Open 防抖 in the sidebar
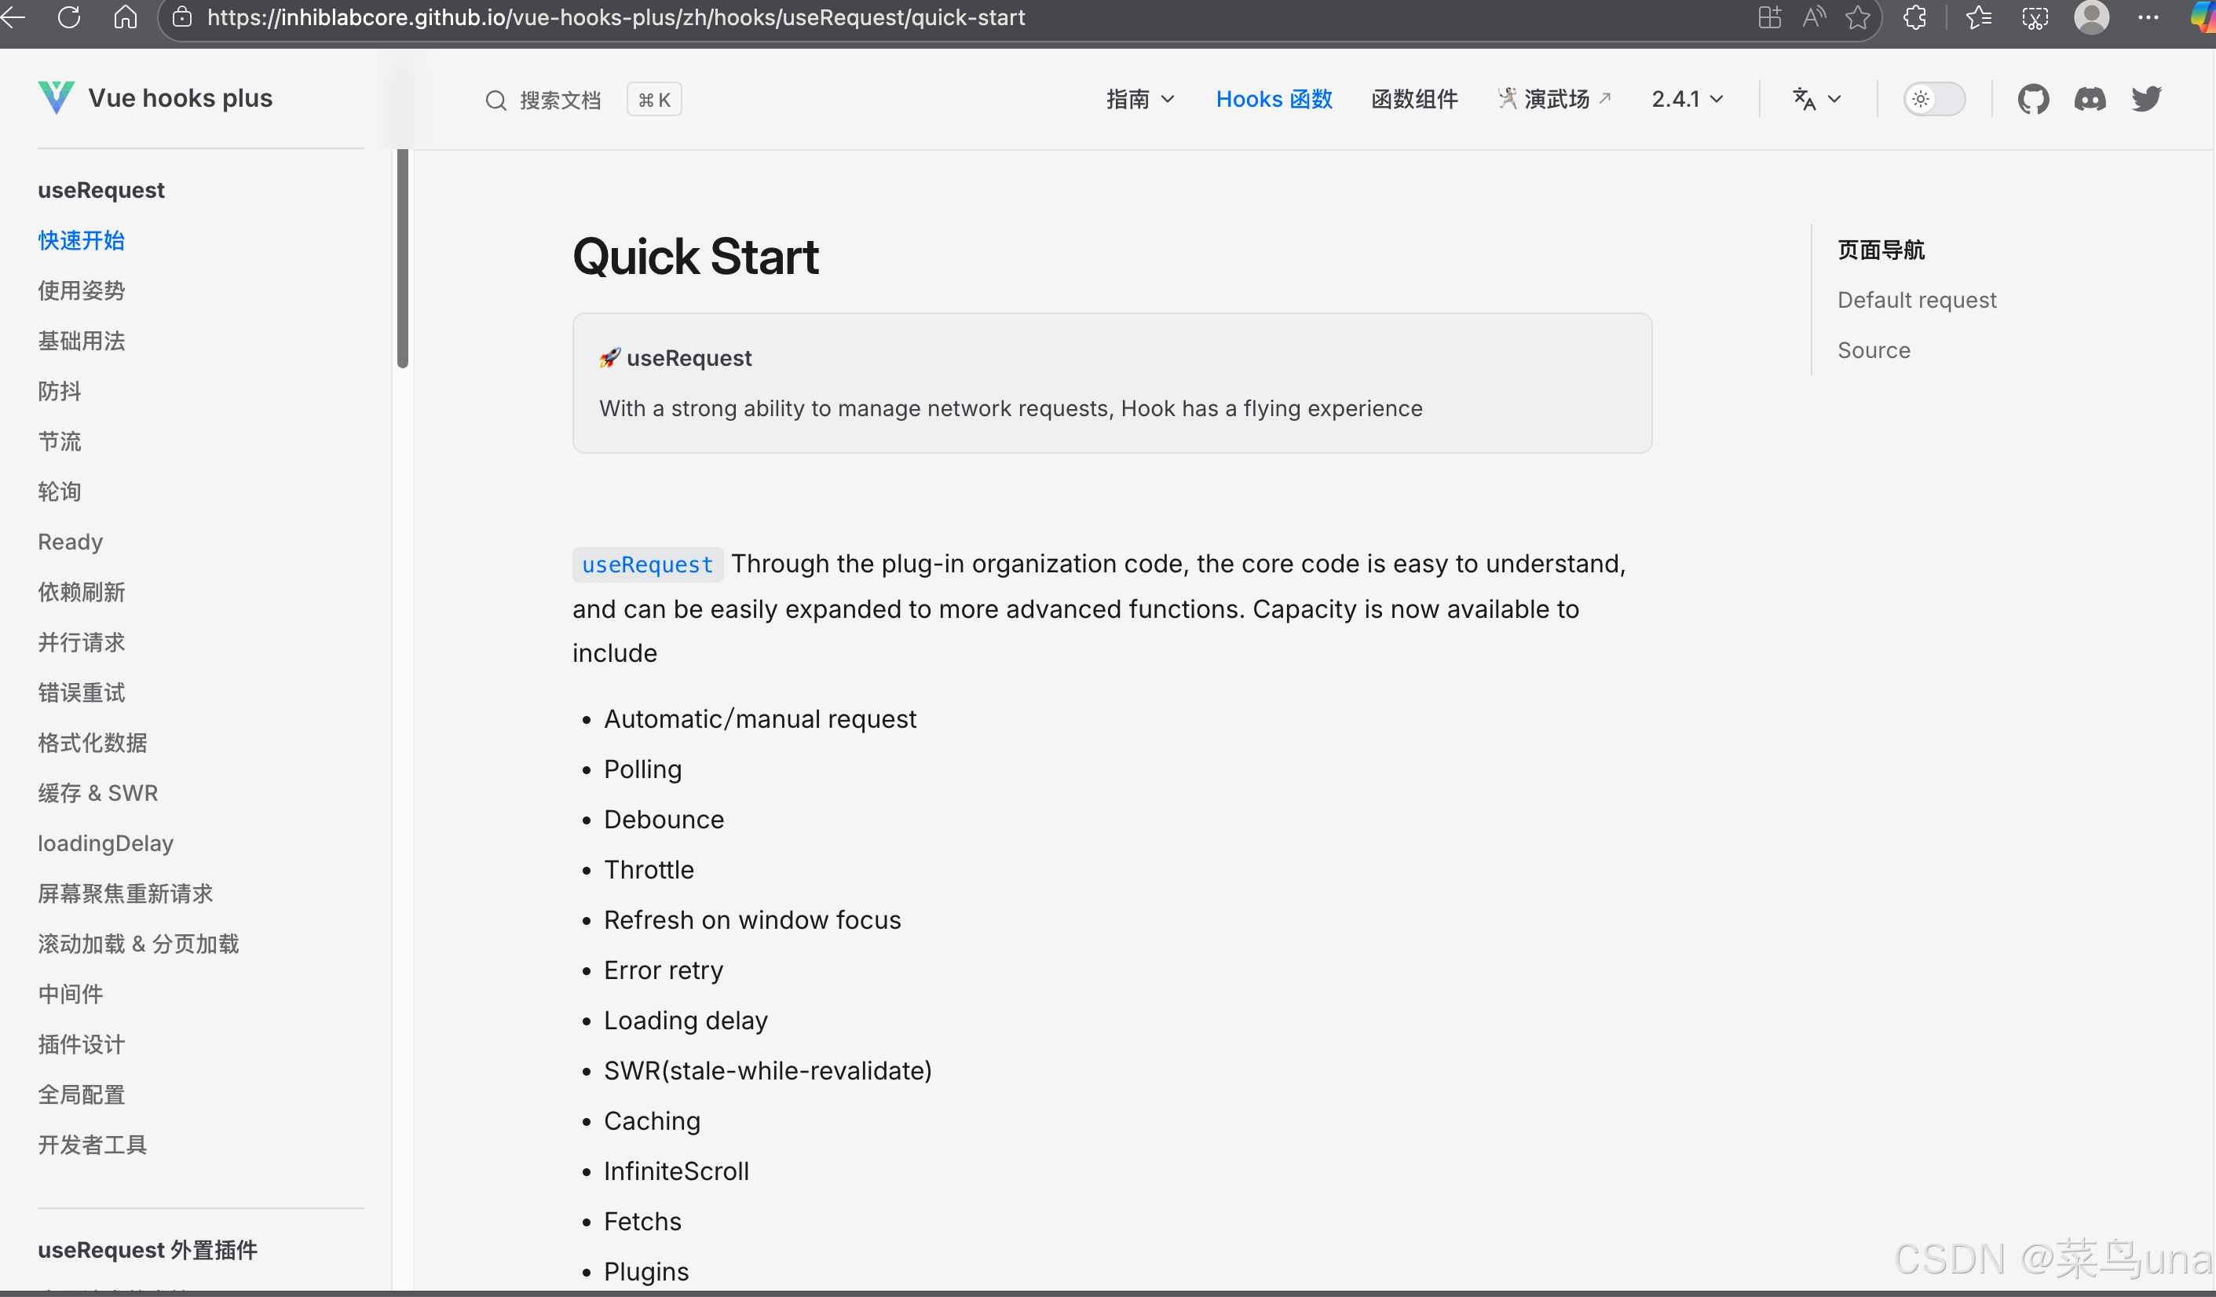 pos(60,390)
